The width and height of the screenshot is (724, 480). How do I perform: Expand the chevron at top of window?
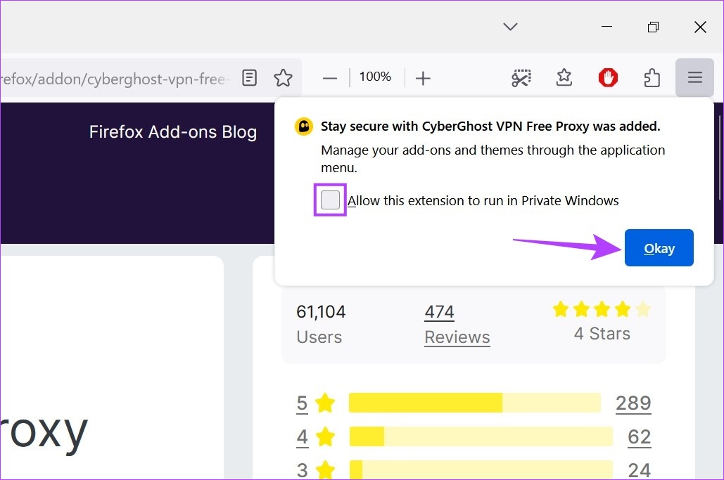509,27
